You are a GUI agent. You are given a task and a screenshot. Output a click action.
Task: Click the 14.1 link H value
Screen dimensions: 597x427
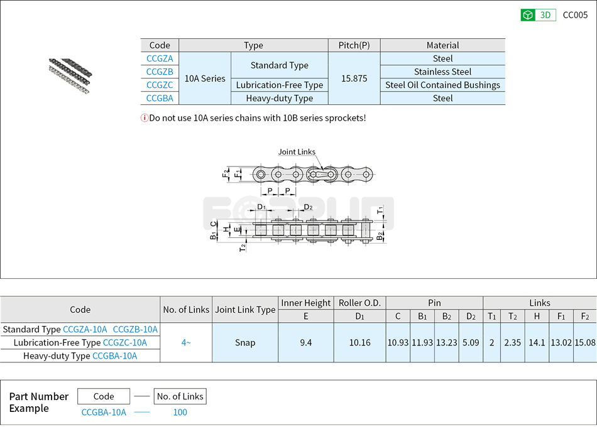[537, 342]
